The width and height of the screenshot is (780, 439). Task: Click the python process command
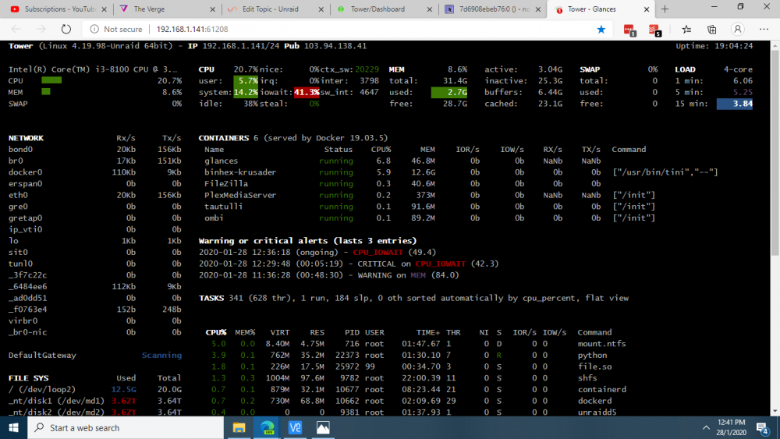pyautogui.click(x=592, y=355)
